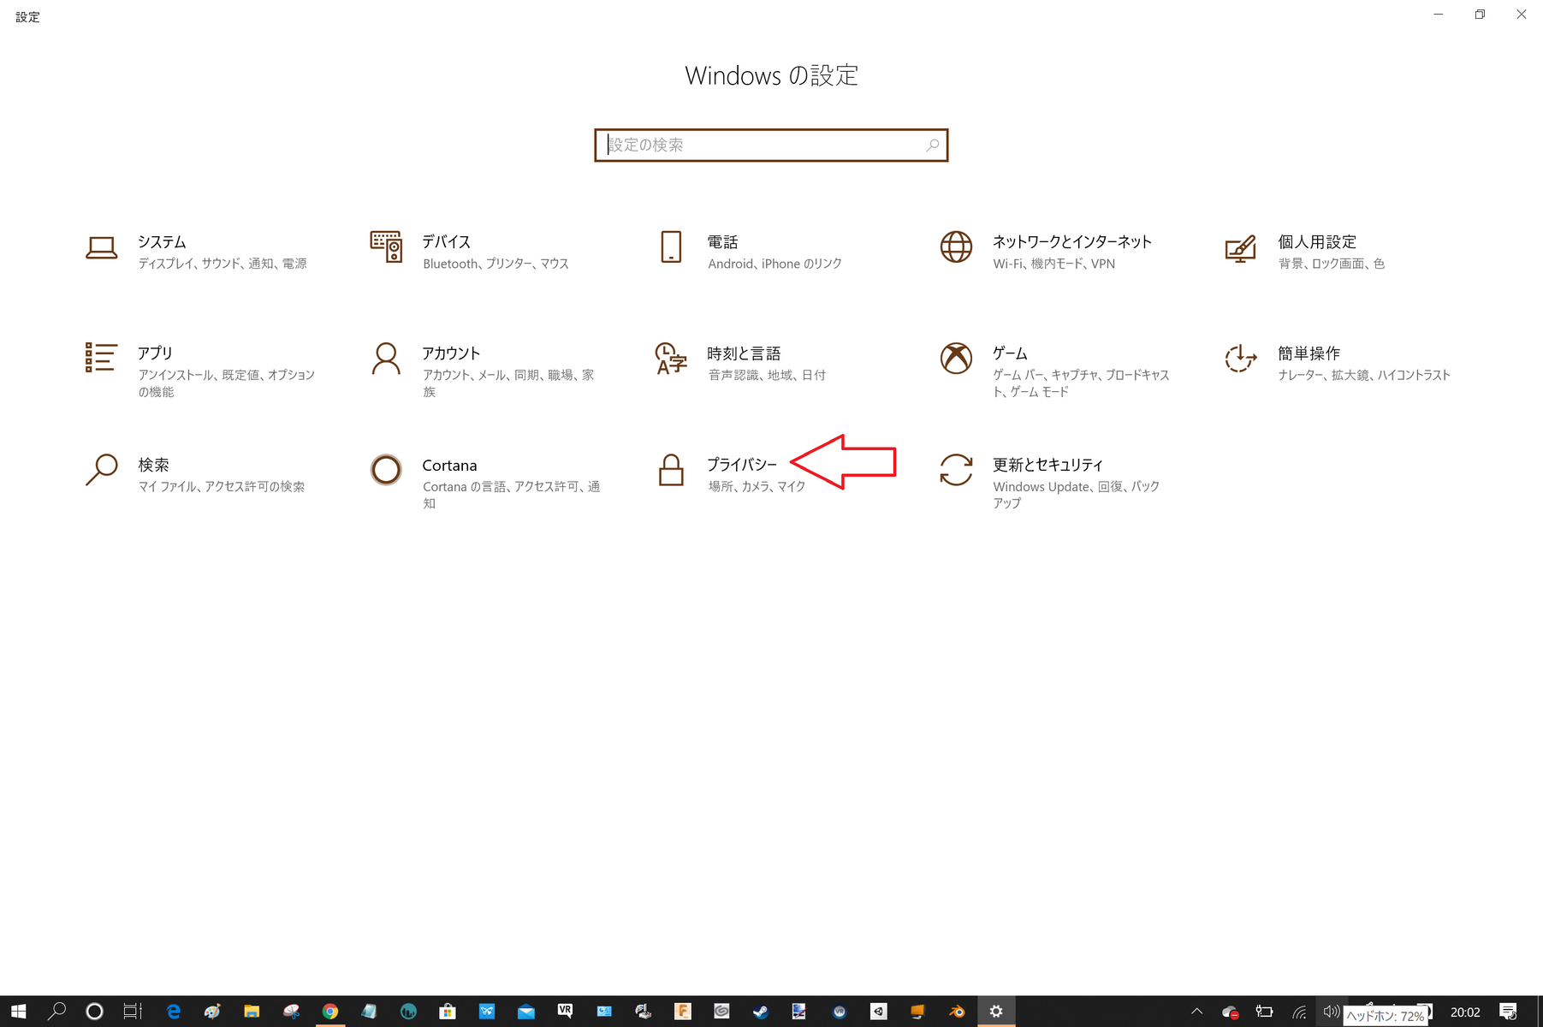Click 'ナレーター、拡大鏡、ハイコントラスト' text
This screenshot has height=1027, width=1543.
[1364, 375]
